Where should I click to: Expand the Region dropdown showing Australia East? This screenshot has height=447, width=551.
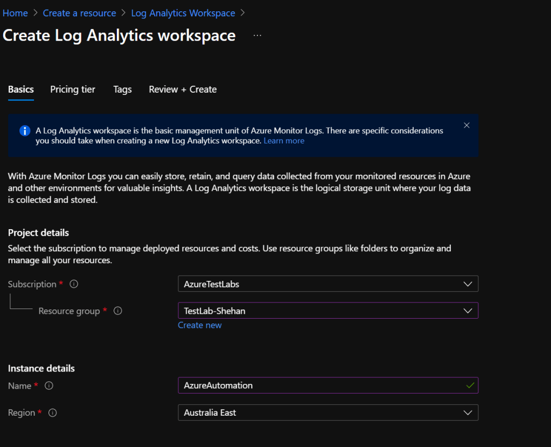[327, 412]
